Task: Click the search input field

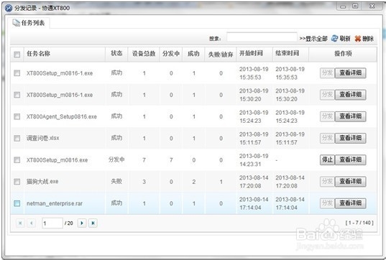Action: (262, 37)
